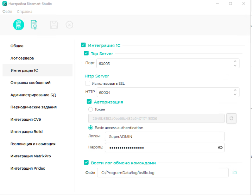
Task: Click the Логин input field
Action: pyautogui.click(x=165, y=136)
